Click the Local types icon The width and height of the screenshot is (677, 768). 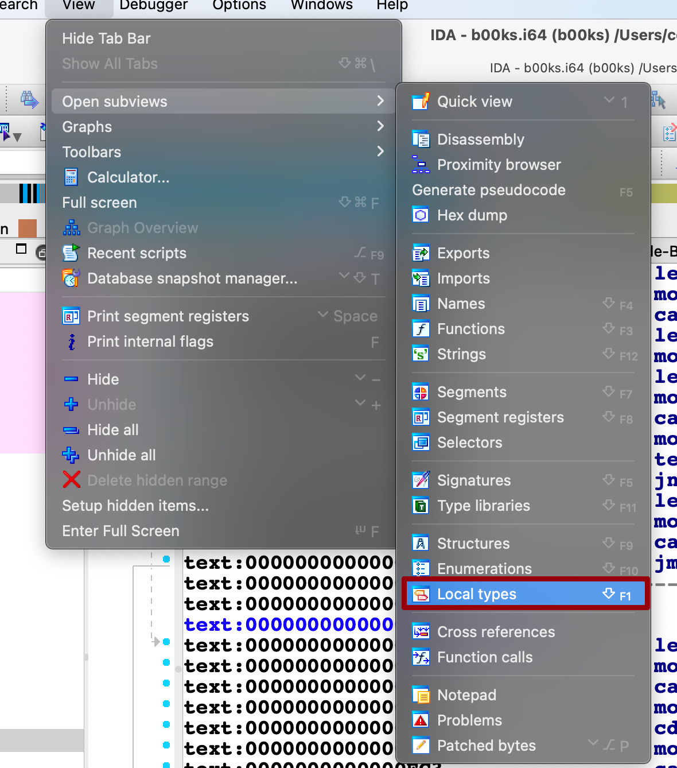(x=421, y=594)
